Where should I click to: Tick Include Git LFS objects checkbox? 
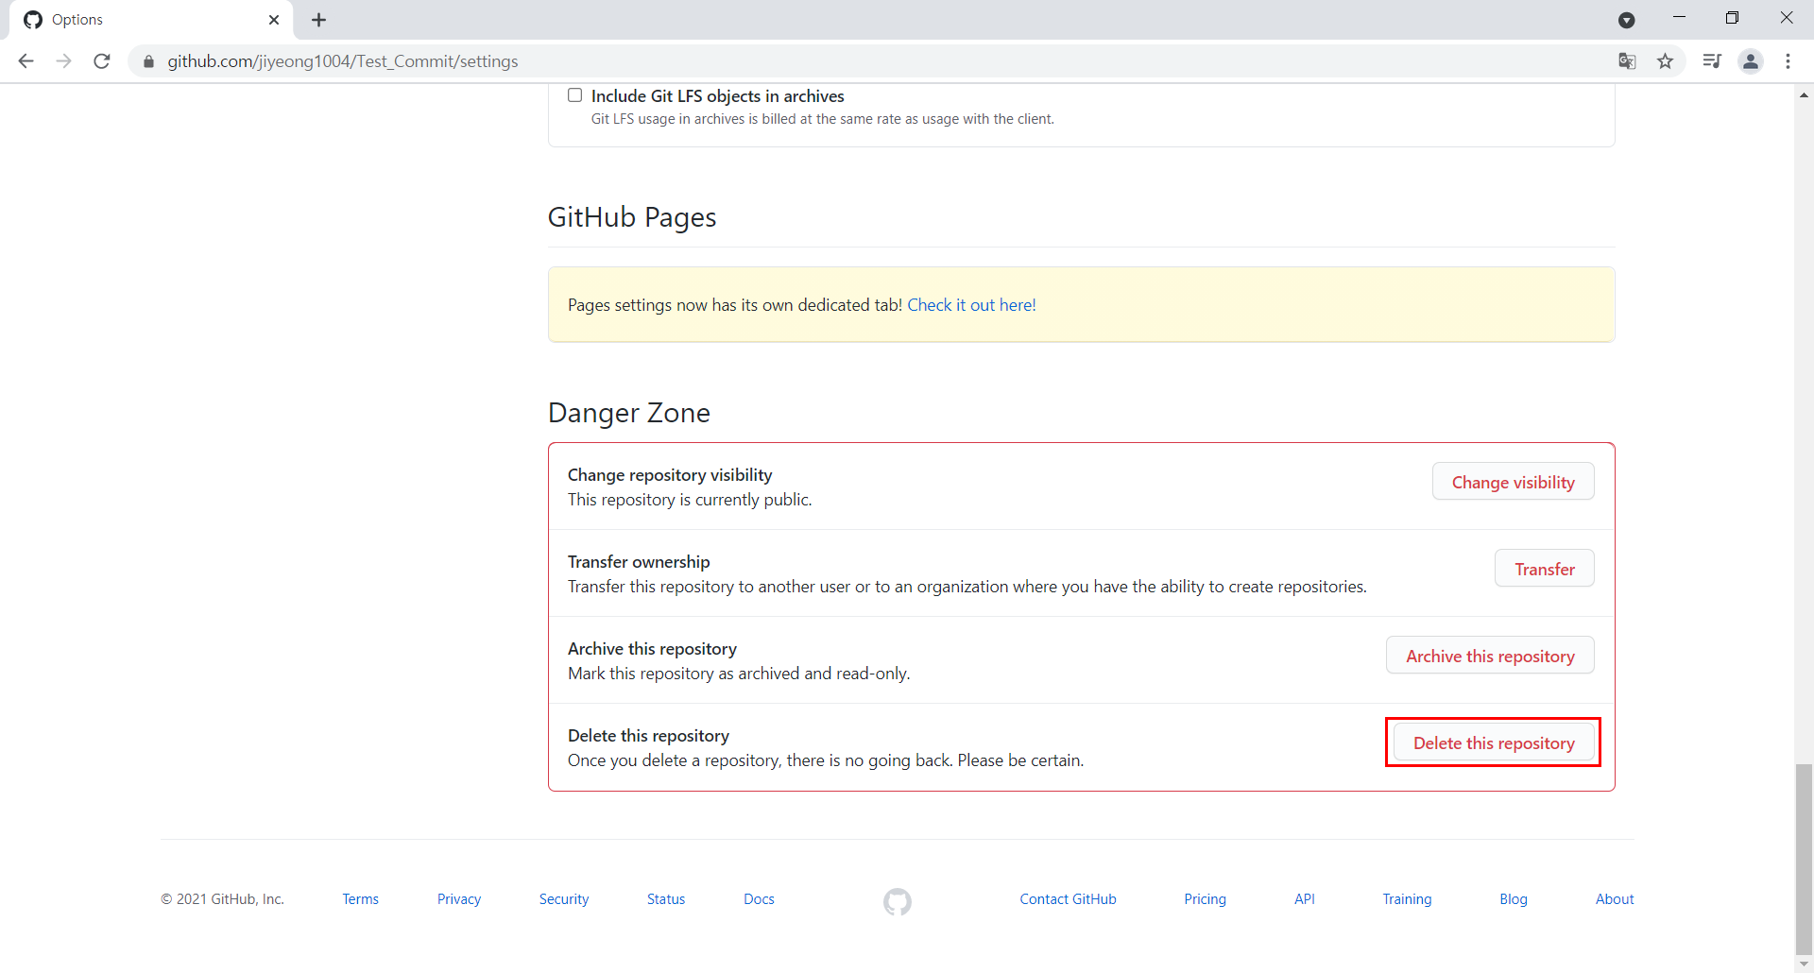pos(574,95)
